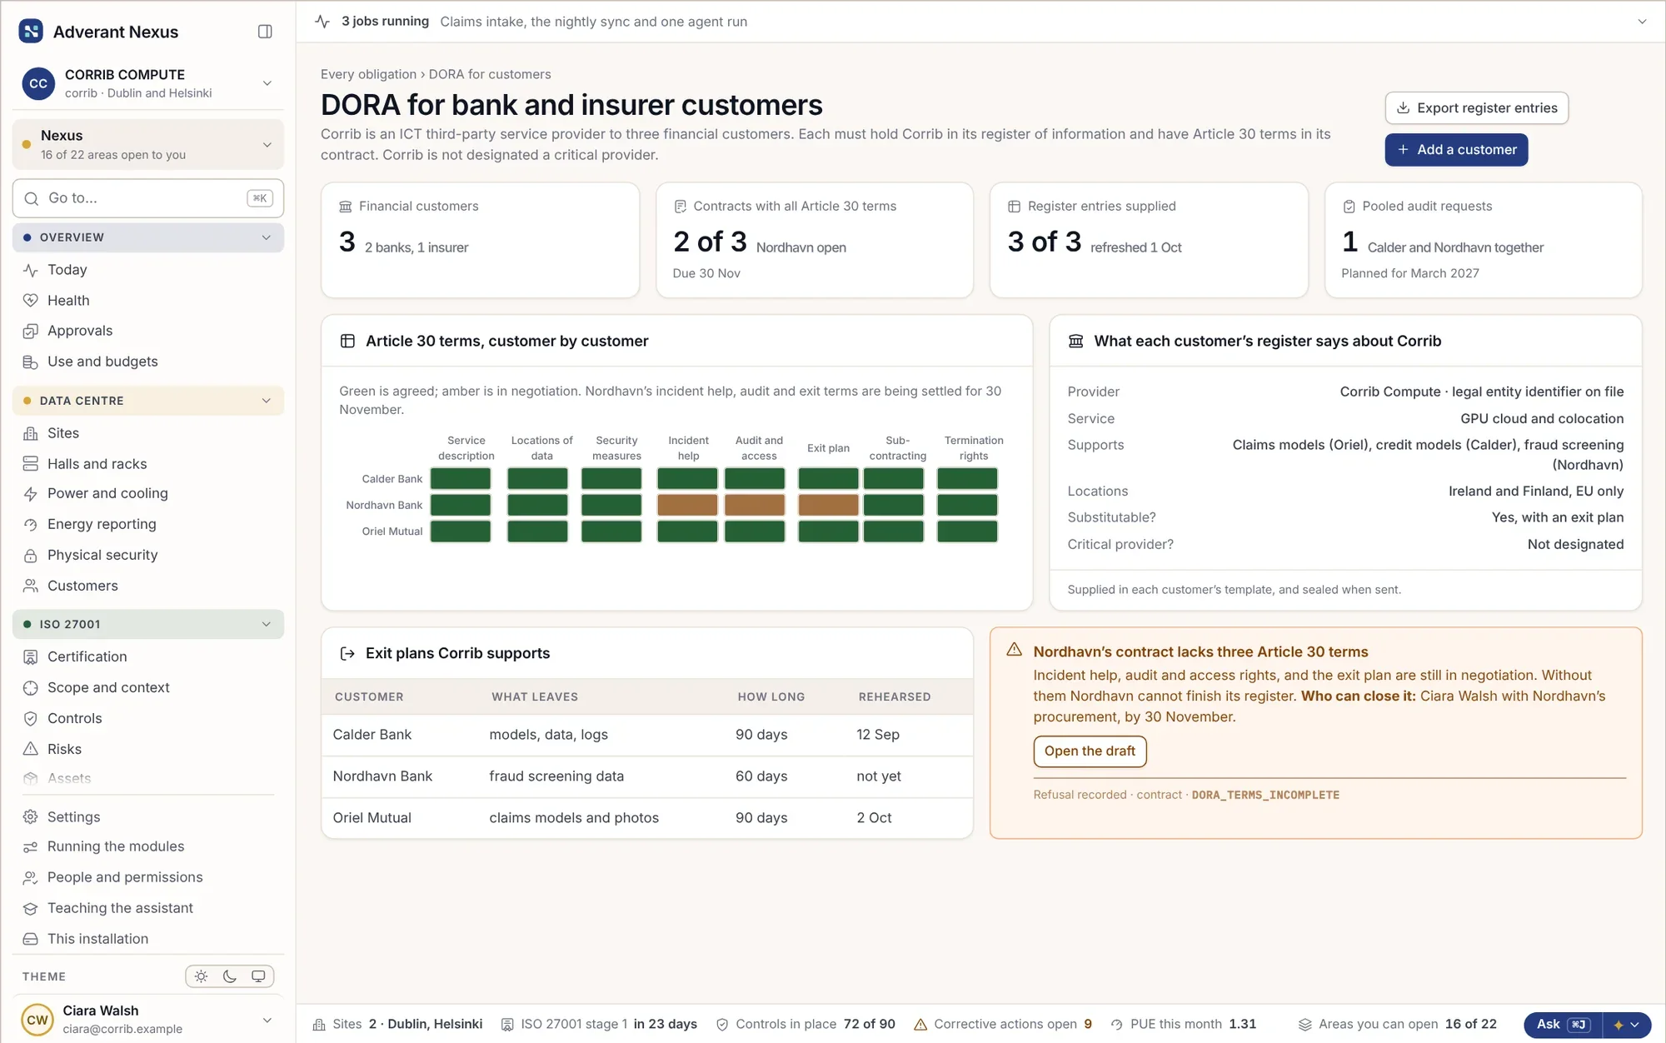The image size is (1666, 1043).
Task: Click the Every obligation breadcrumb
Action: click(x=368, y=74)
